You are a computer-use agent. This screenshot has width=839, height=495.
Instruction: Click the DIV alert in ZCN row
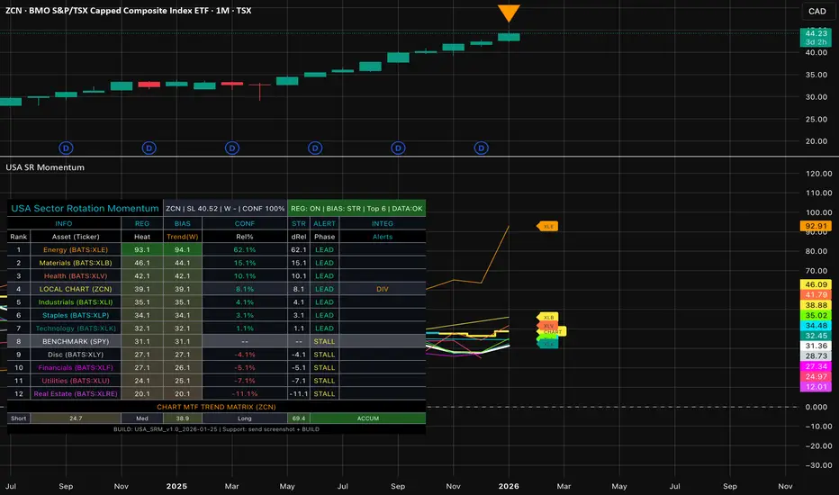pyautogui.click(x=382, y=289)
